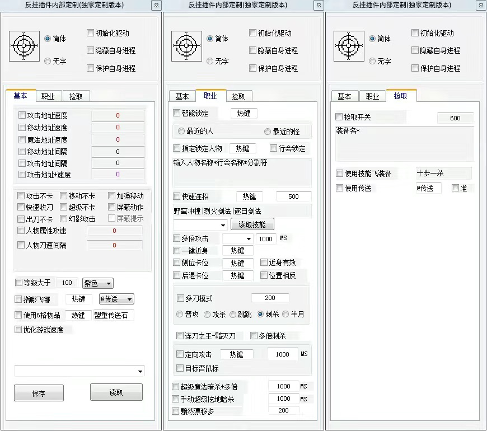
Task: Click the skill list 野蛮冲撞|烈火剑法|逐日剑法 field
Action: tap(242, 211)
